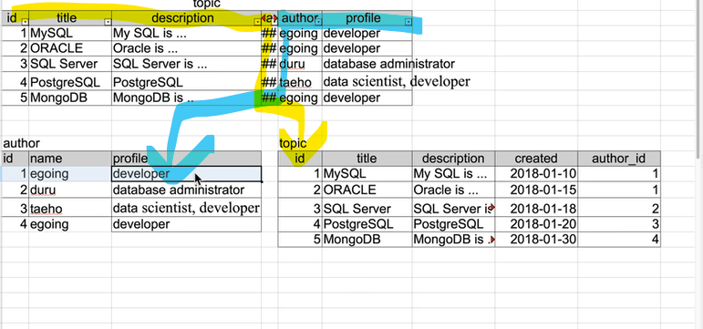Select the 'SQL Server is ...' description cell

[x=186, y=64]
